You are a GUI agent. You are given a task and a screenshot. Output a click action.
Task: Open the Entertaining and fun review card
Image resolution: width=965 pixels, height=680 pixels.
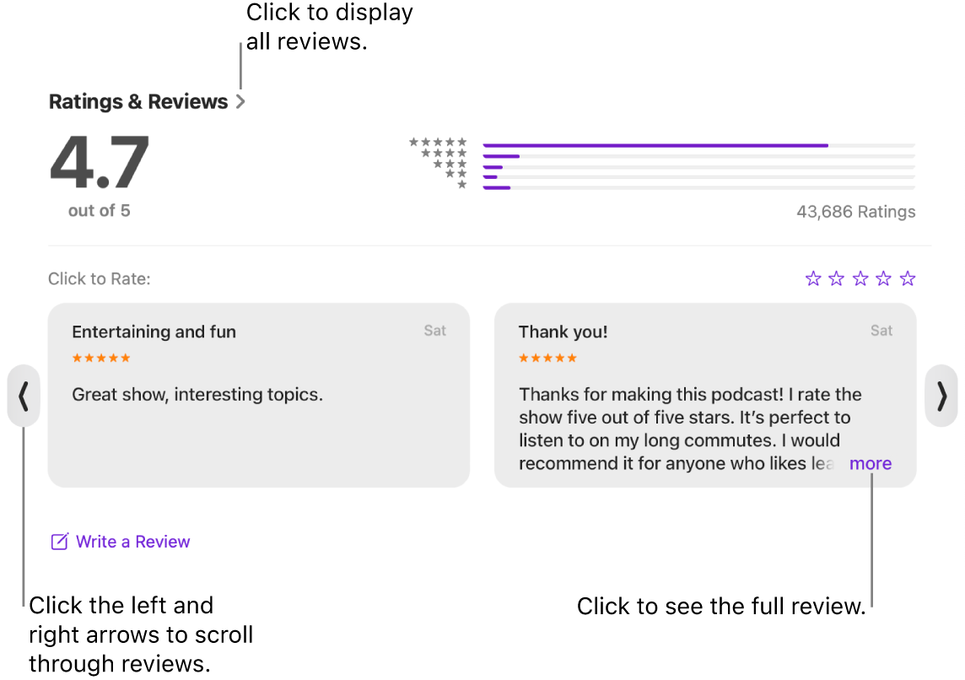pyautogui.click(x=259, y=395)
